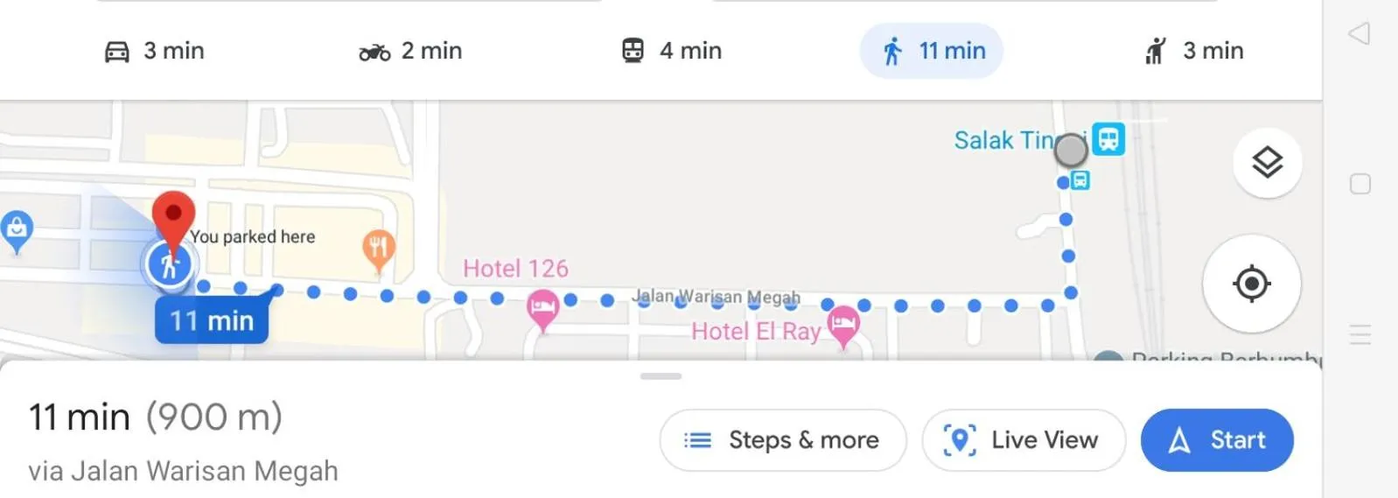Choose the transit 4 min option
The width and height of the screenshot is (1398, 498).
[x=671, y=51]
